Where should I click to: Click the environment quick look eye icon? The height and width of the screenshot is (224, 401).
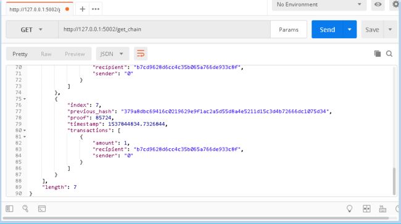coord(378,4)
